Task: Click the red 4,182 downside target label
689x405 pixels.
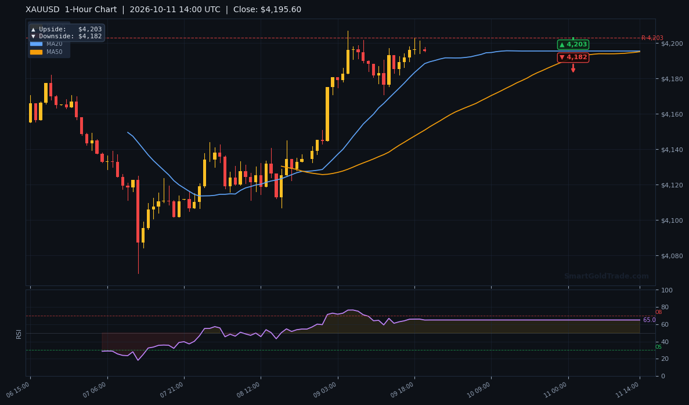Action: coord(573,57)
